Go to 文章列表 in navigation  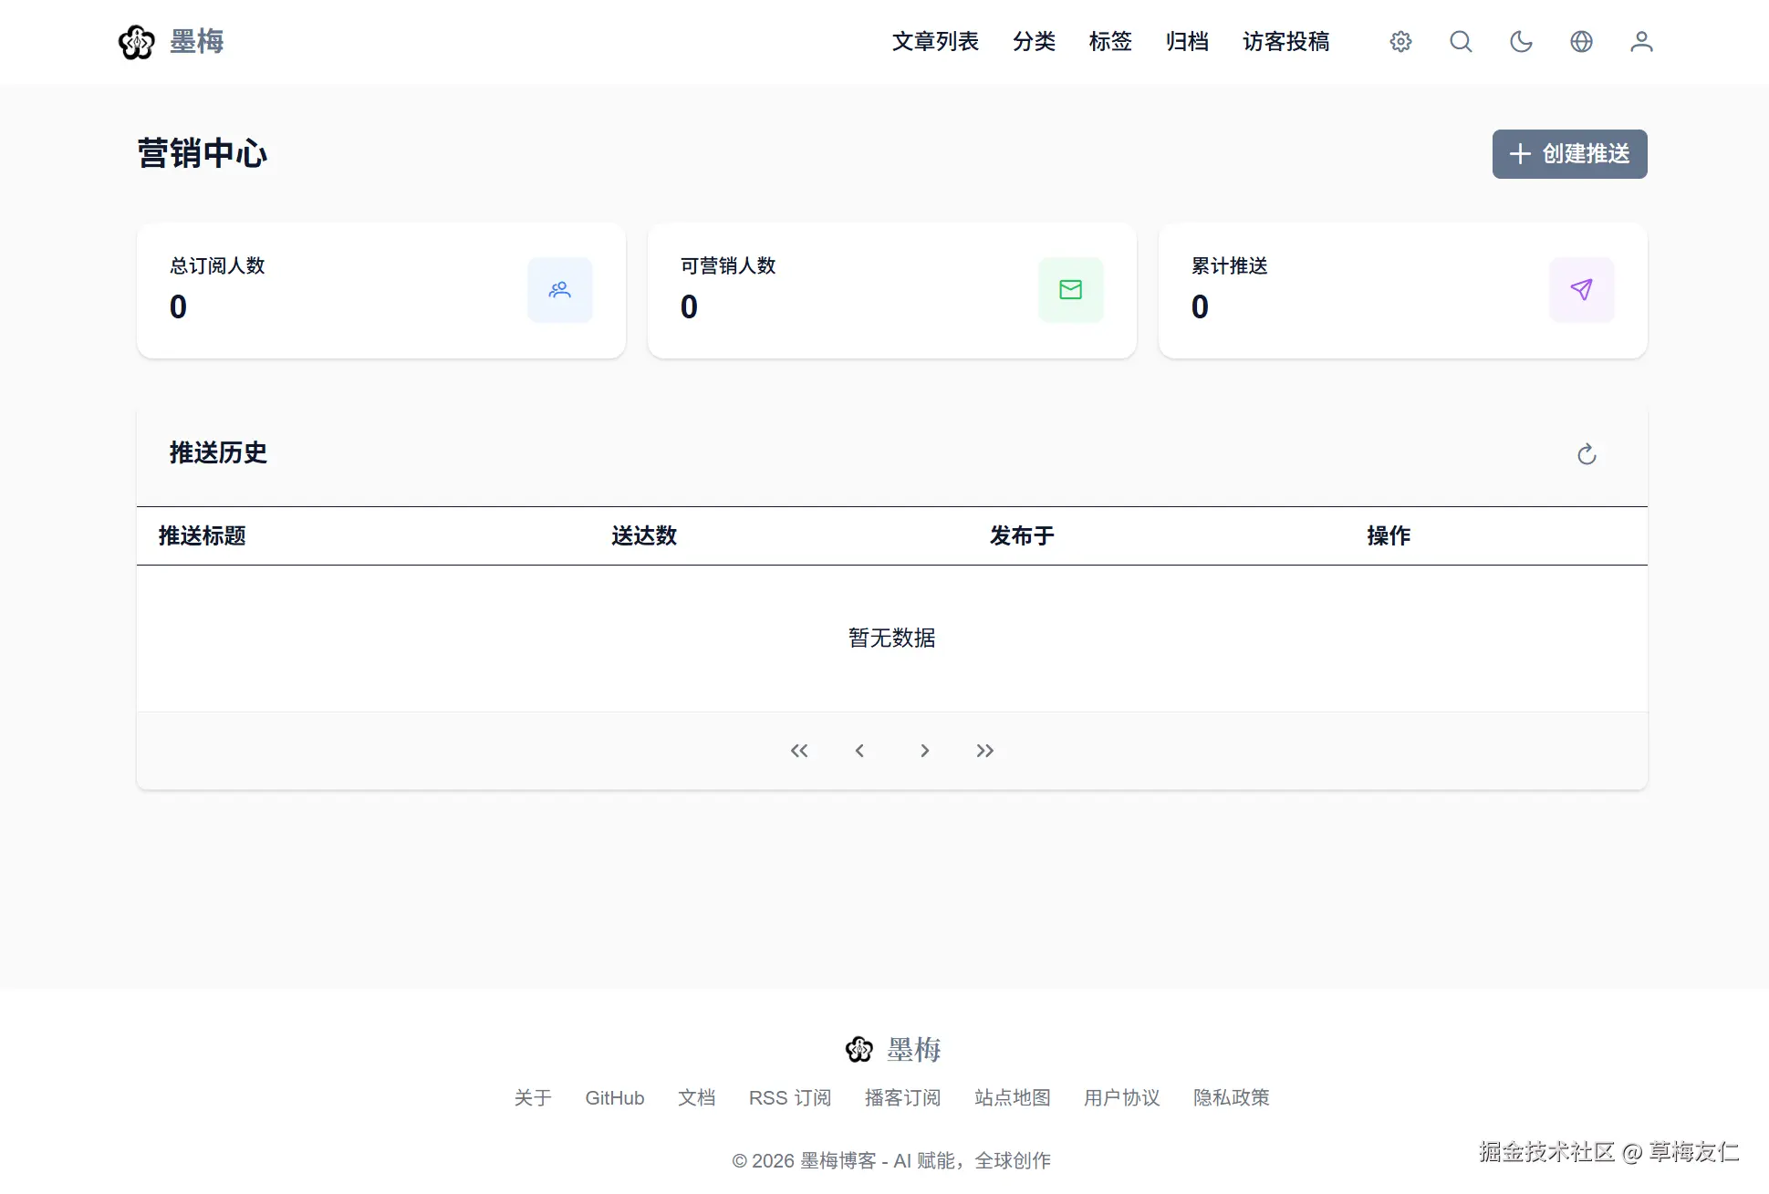[935, 42]
